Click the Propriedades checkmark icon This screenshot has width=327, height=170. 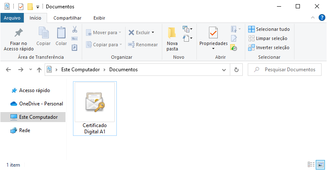coord(214,32)
